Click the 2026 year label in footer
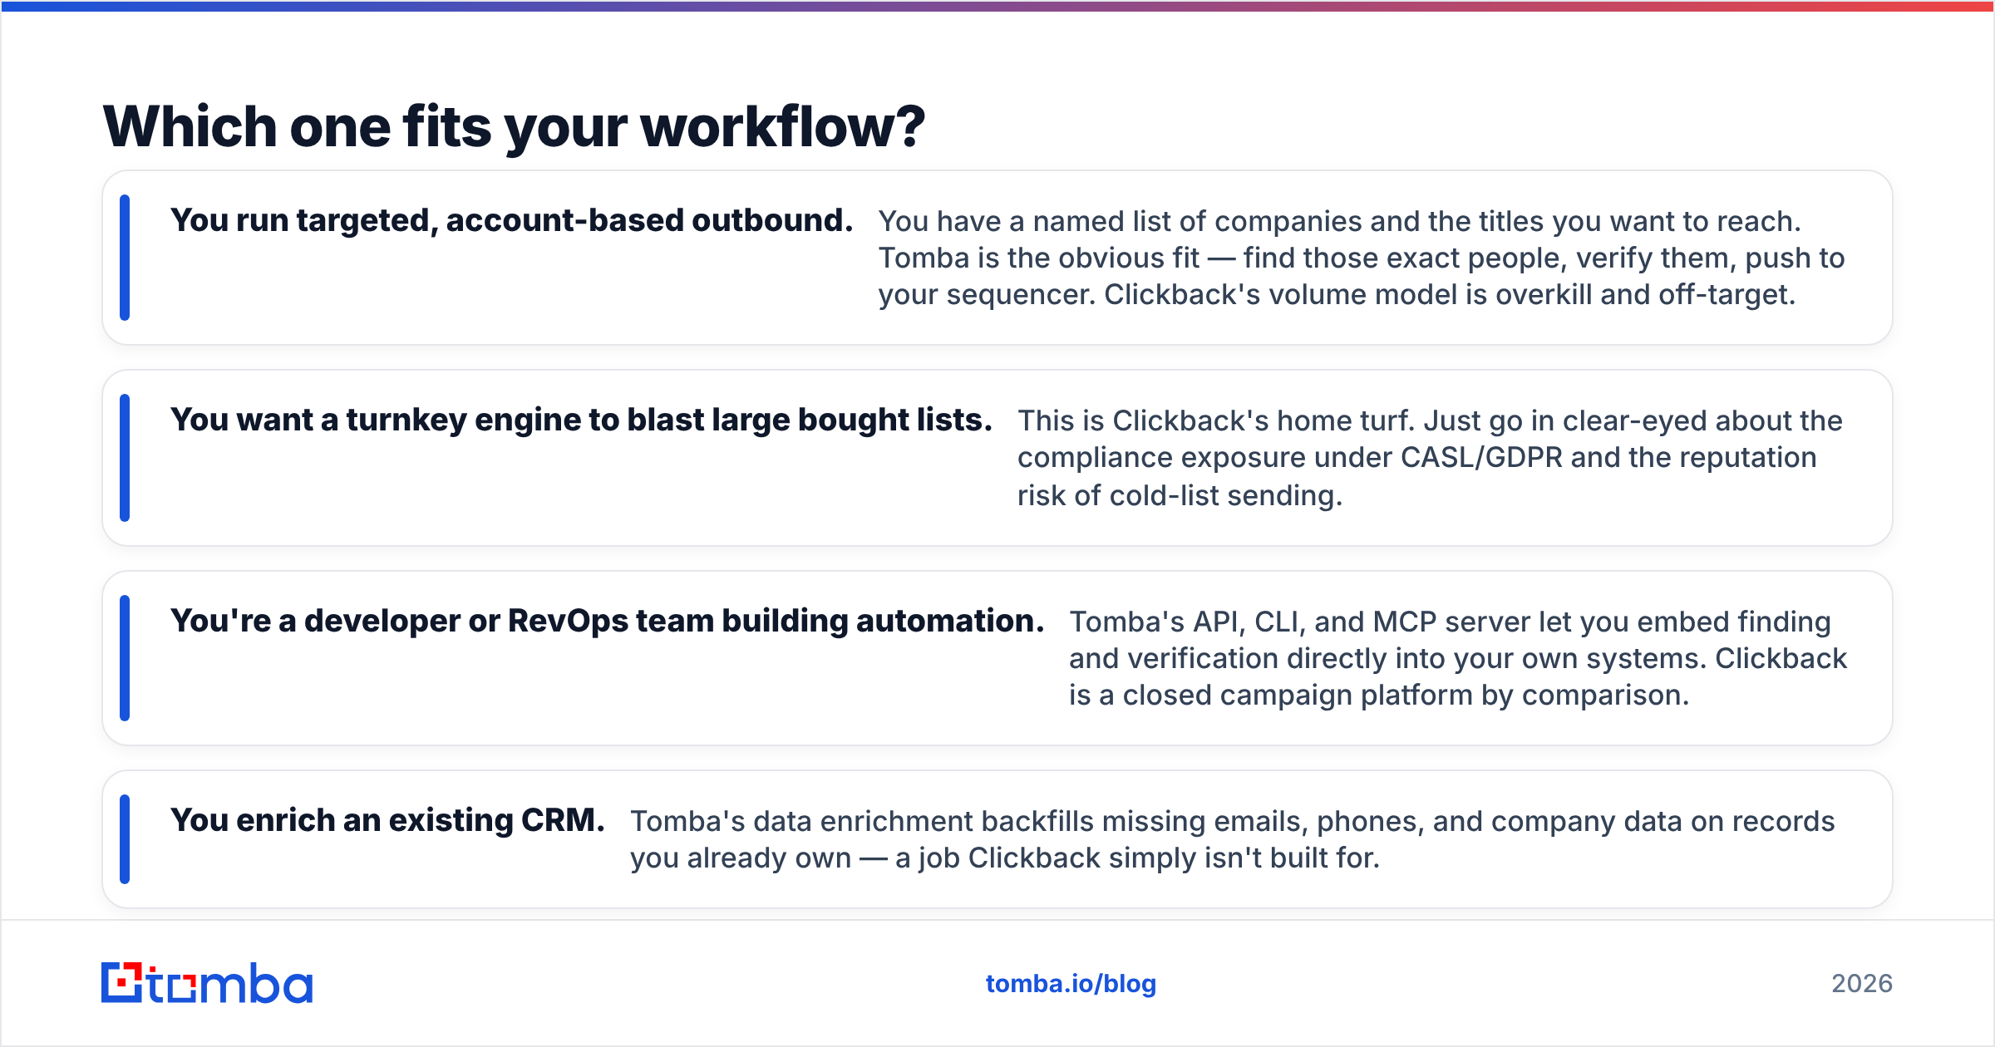This screenshot has height=1047, width=1995. click(1862, 984)
